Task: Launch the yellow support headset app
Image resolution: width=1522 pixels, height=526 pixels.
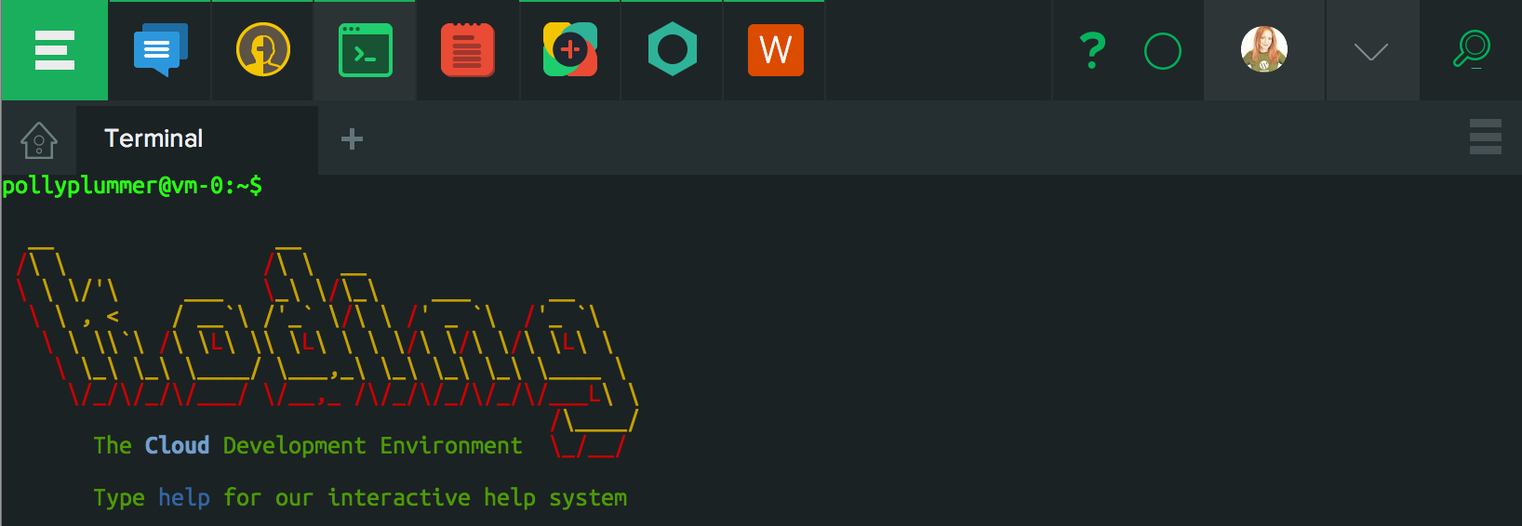Action: (x=263, y=50)
